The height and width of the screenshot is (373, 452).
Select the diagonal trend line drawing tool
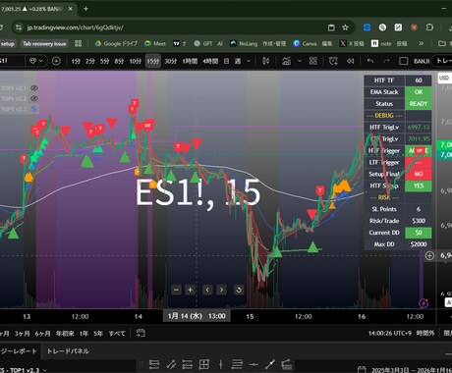pos(270,364)
